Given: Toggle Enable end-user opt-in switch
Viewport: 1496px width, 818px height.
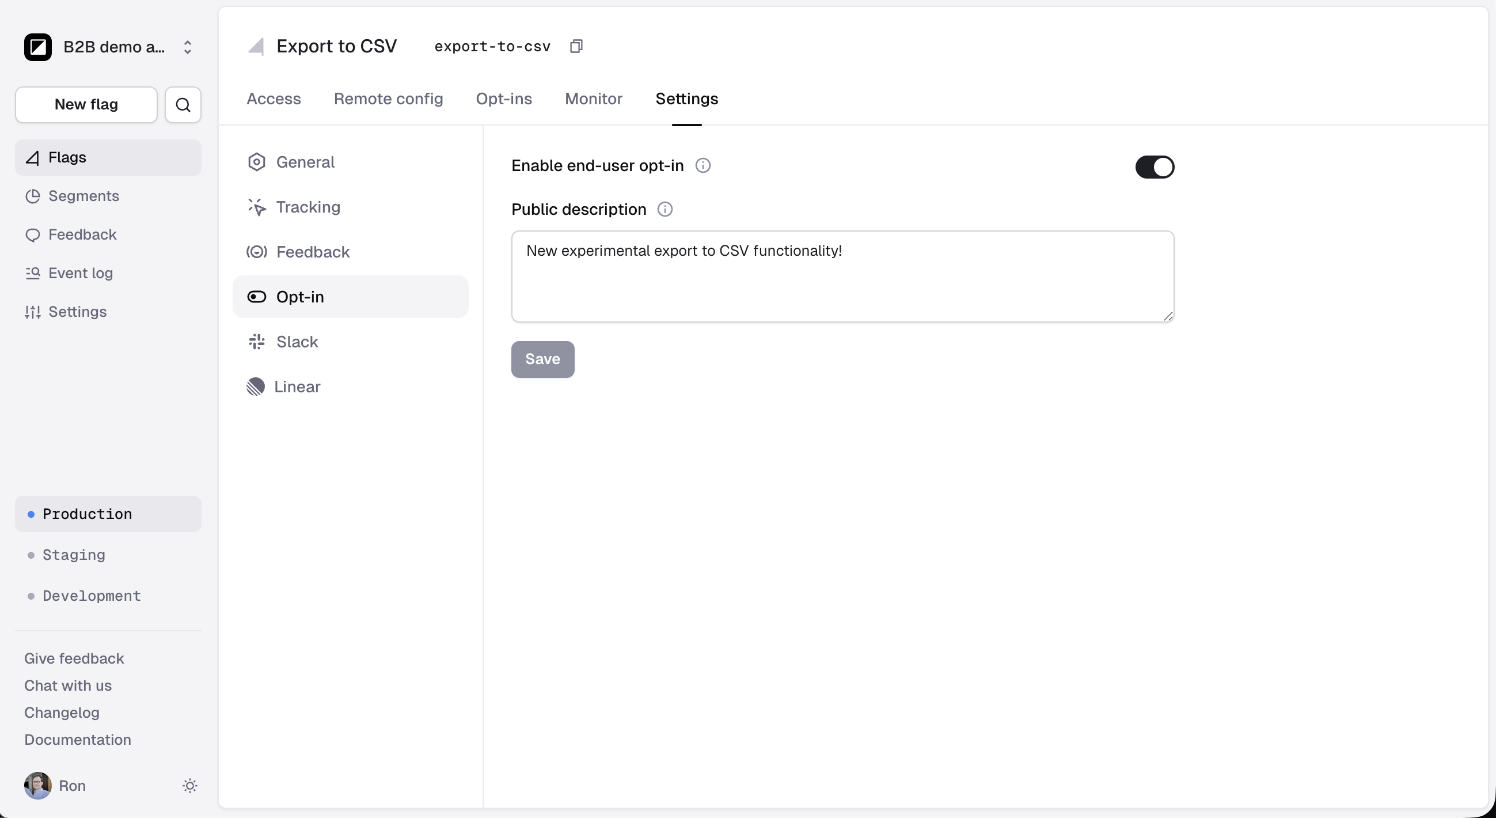Looking at the screenshot, I should click(1155, 167).
